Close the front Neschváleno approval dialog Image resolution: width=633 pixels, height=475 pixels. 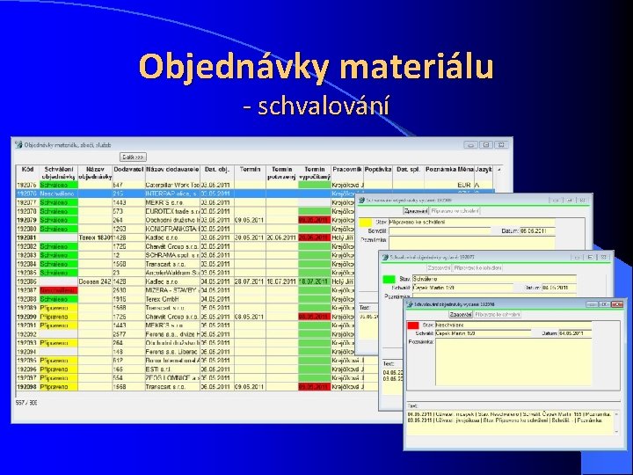pos(617,304)
